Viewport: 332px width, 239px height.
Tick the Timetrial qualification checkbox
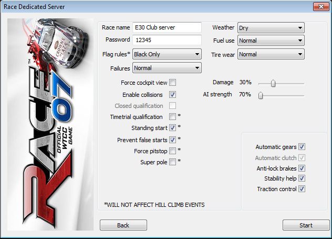172,116
